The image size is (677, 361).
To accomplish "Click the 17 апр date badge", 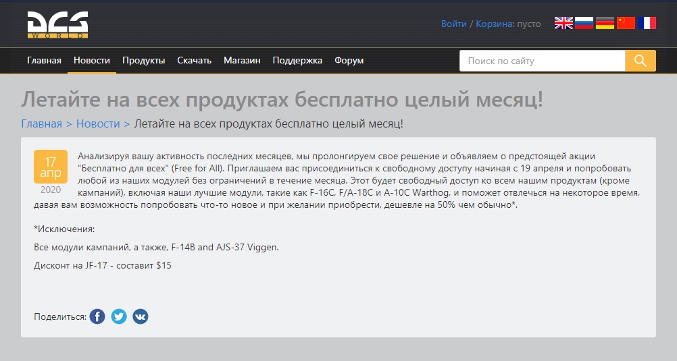I will click(51, 167).
